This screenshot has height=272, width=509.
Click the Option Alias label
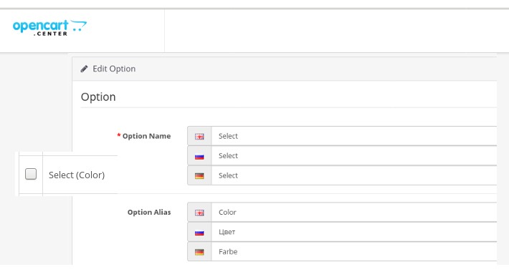coord(149,213)
